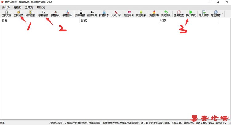Click the 选择文件 (select files) toolbar icon
Screen dimensions: 231x125
(6, 14)
